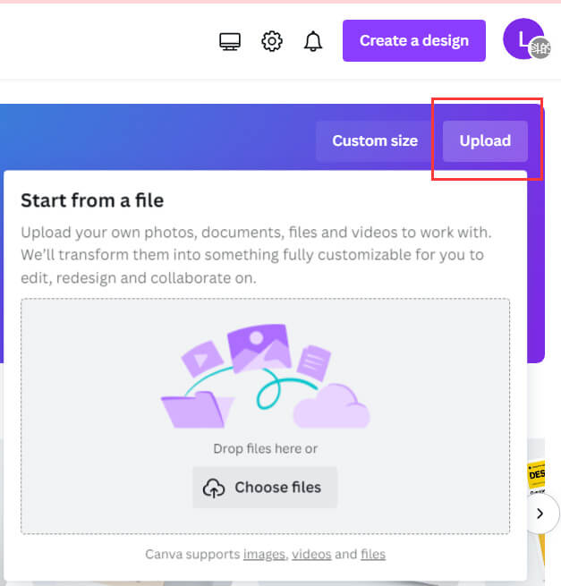Open settings gear icon
This screenshot has width=561, height=586.
click(x=272, y=41)
